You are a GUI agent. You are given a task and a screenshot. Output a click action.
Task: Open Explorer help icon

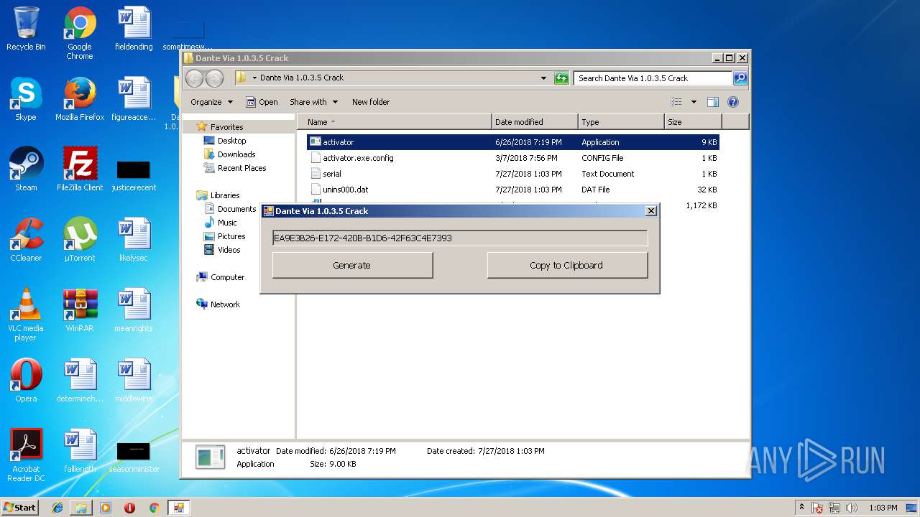(x=733, y=102)
